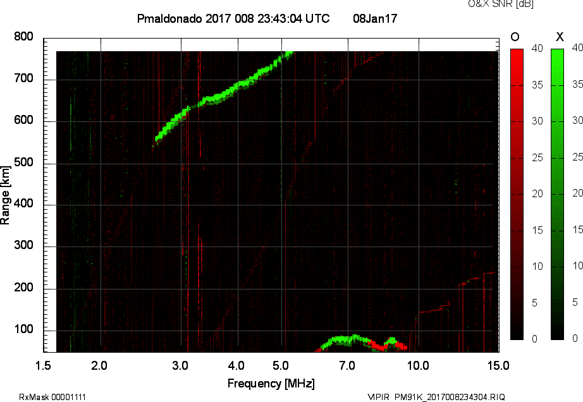This screenshot has width=583, height=402.
Task: Click the 'O' colorbar label
Action: (515, 37)
